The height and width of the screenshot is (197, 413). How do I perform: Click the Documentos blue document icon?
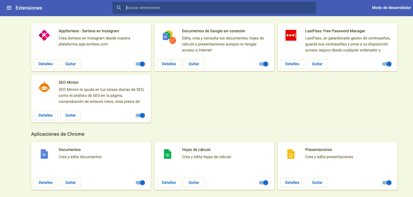44,154
